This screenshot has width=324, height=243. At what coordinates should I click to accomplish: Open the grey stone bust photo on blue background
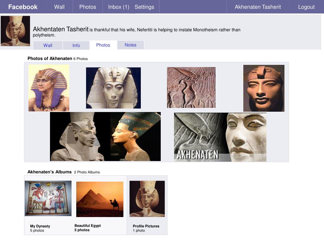click(113, 88)
